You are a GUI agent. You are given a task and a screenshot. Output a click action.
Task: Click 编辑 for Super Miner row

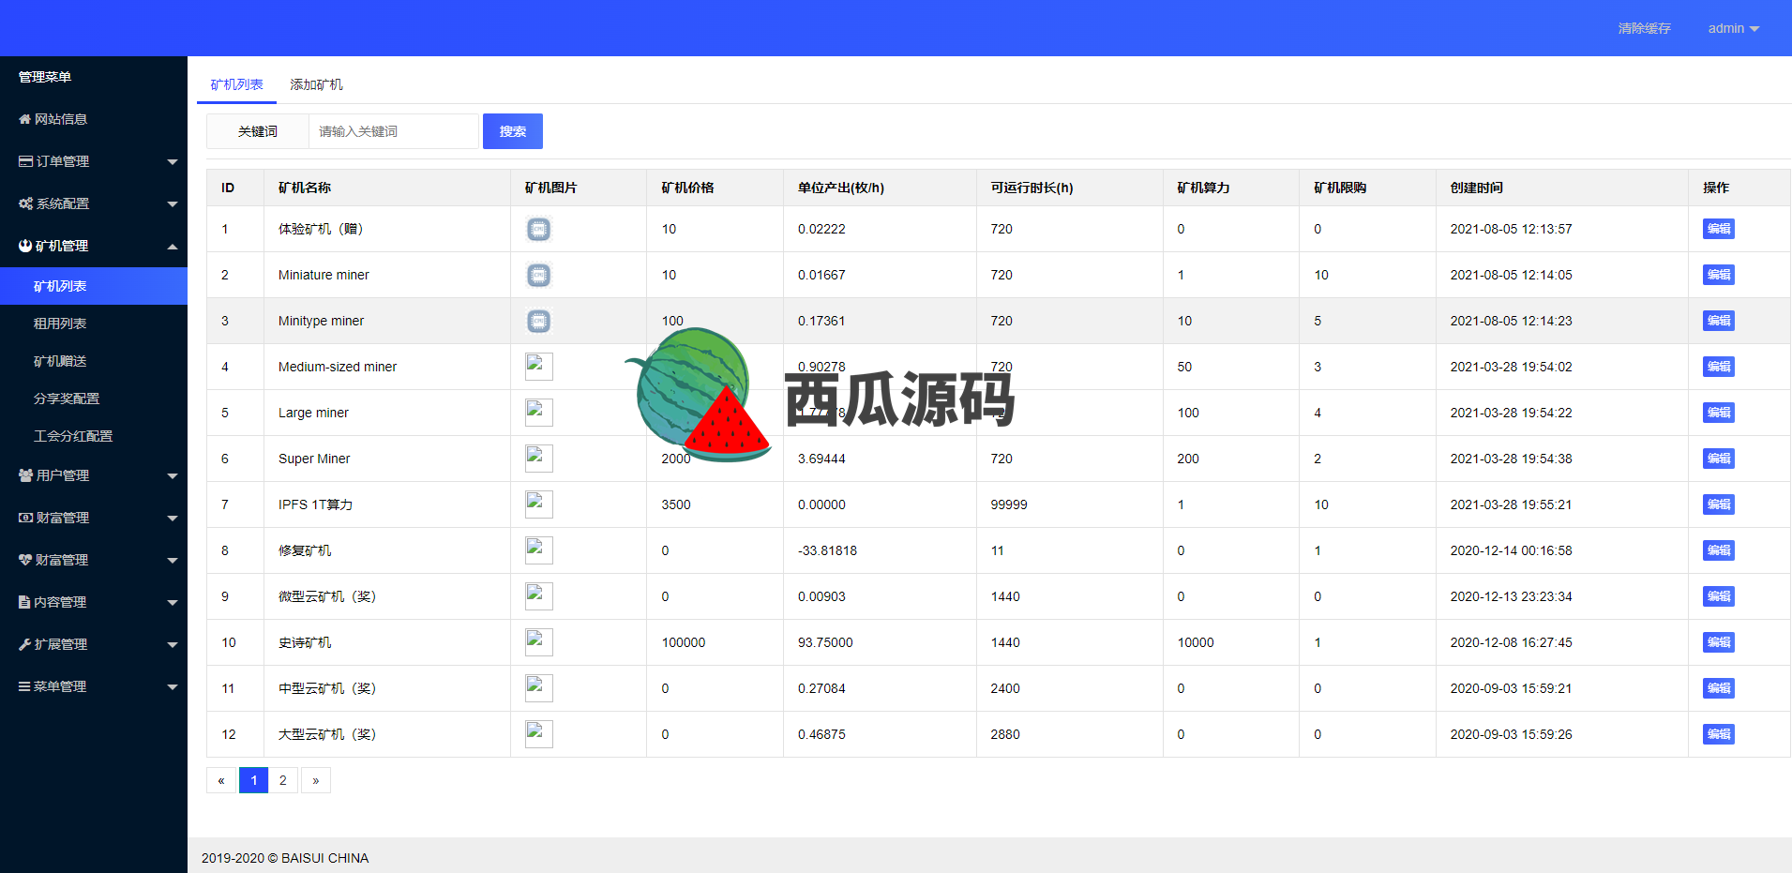(1718, 459)
